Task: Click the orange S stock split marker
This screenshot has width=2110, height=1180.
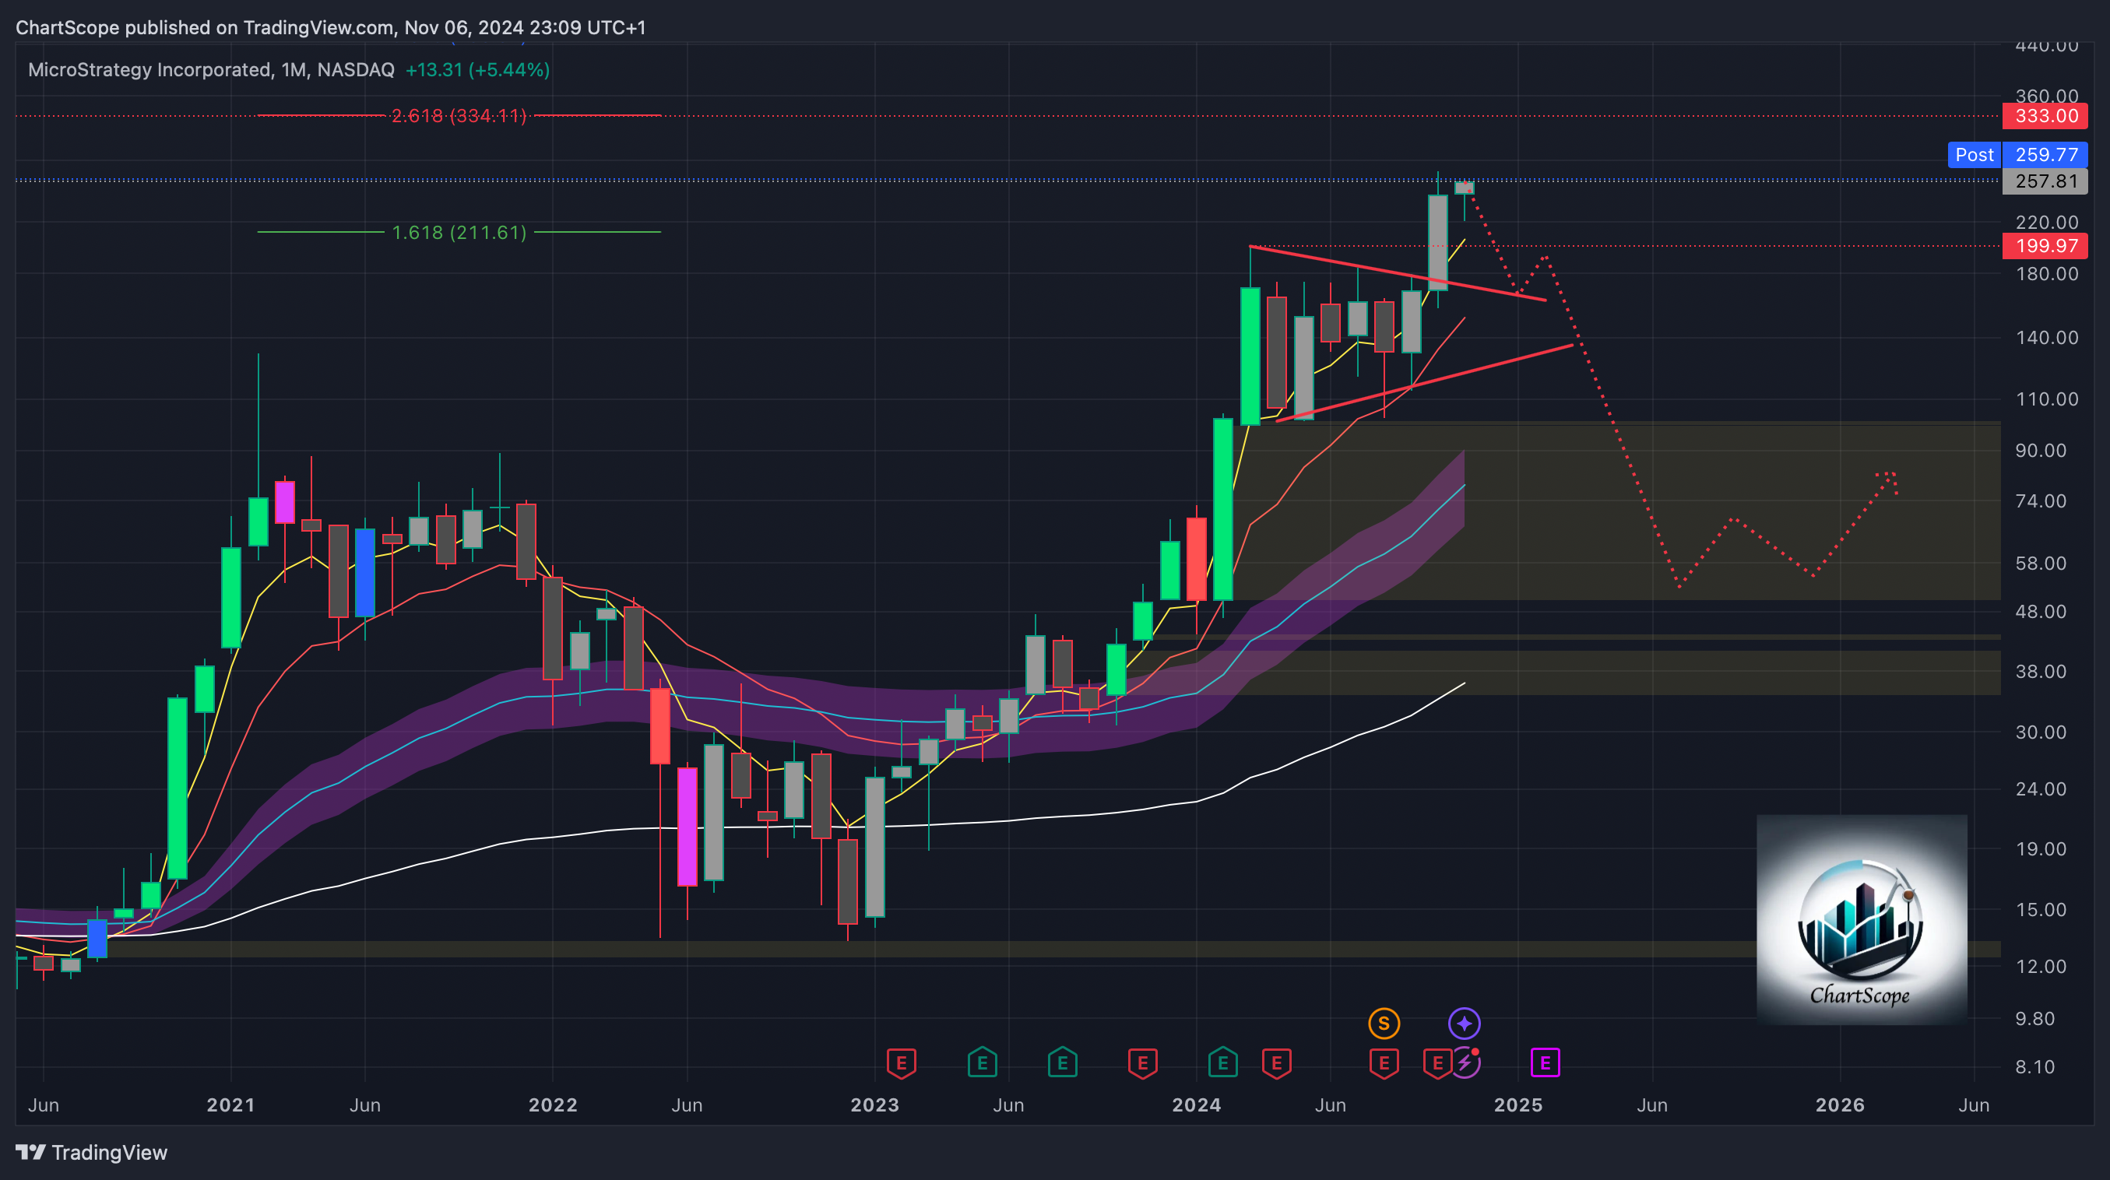Action: coord(1384,1023)
